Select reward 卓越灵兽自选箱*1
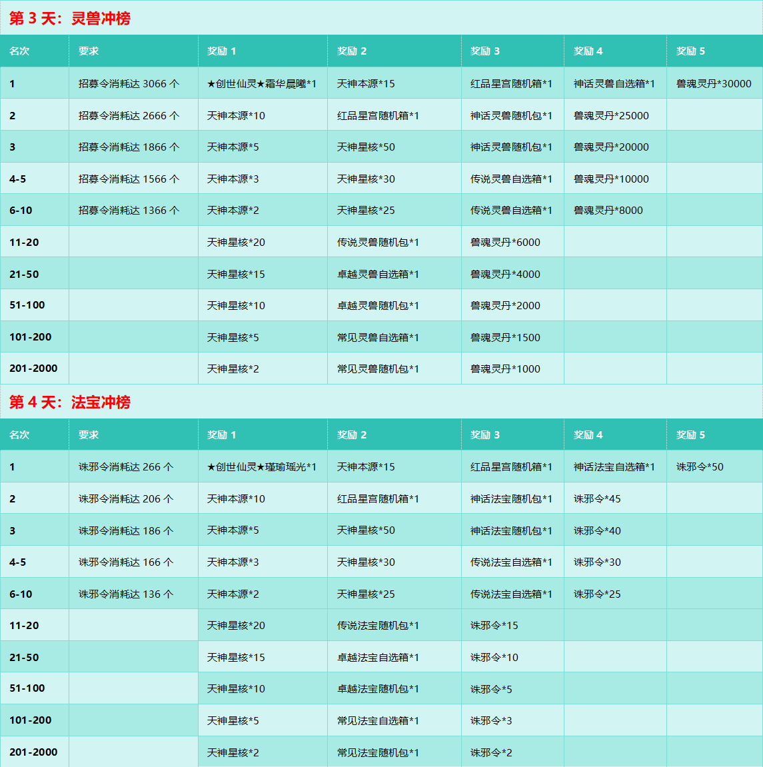763x767 pixels. pos(378,275)
